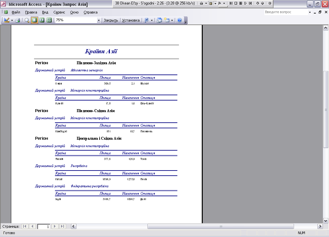This screenshot has height=237, width=329.
Task: Toggle the Two Pages view button
Action: tap(42, 20)
